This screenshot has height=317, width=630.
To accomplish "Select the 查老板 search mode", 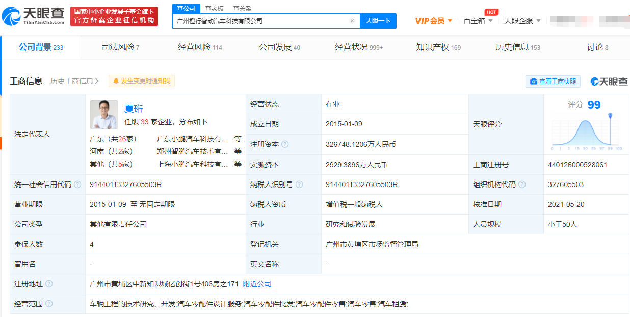I will (214, 9).
